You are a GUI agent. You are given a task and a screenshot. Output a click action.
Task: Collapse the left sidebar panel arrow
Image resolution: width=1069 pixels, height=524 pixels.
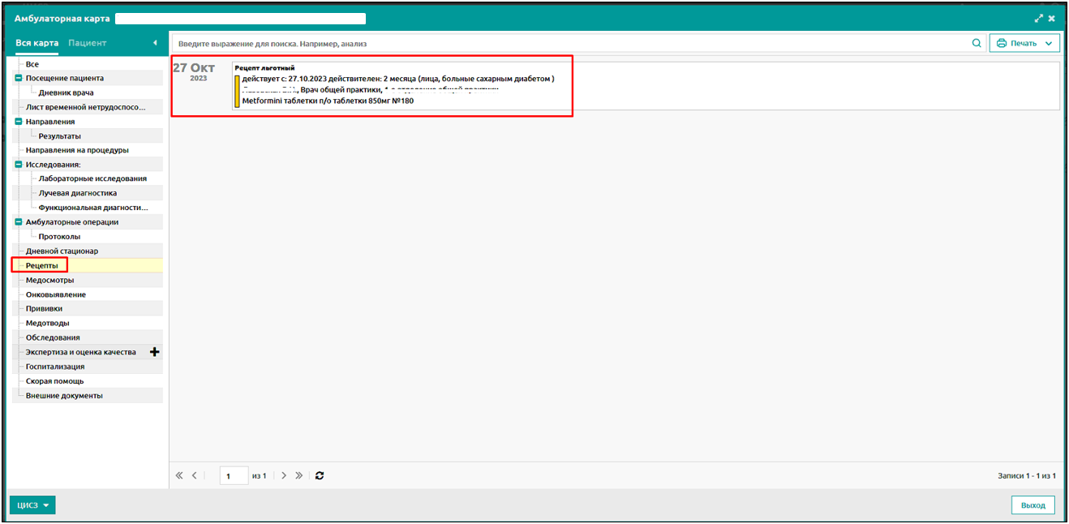[x=155, y=43]
